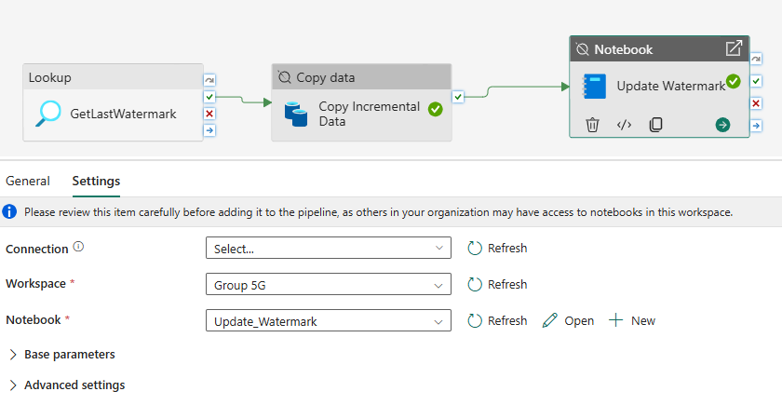View code of the Notebook activity
This screenshot has width=782, height=405.
624,125
